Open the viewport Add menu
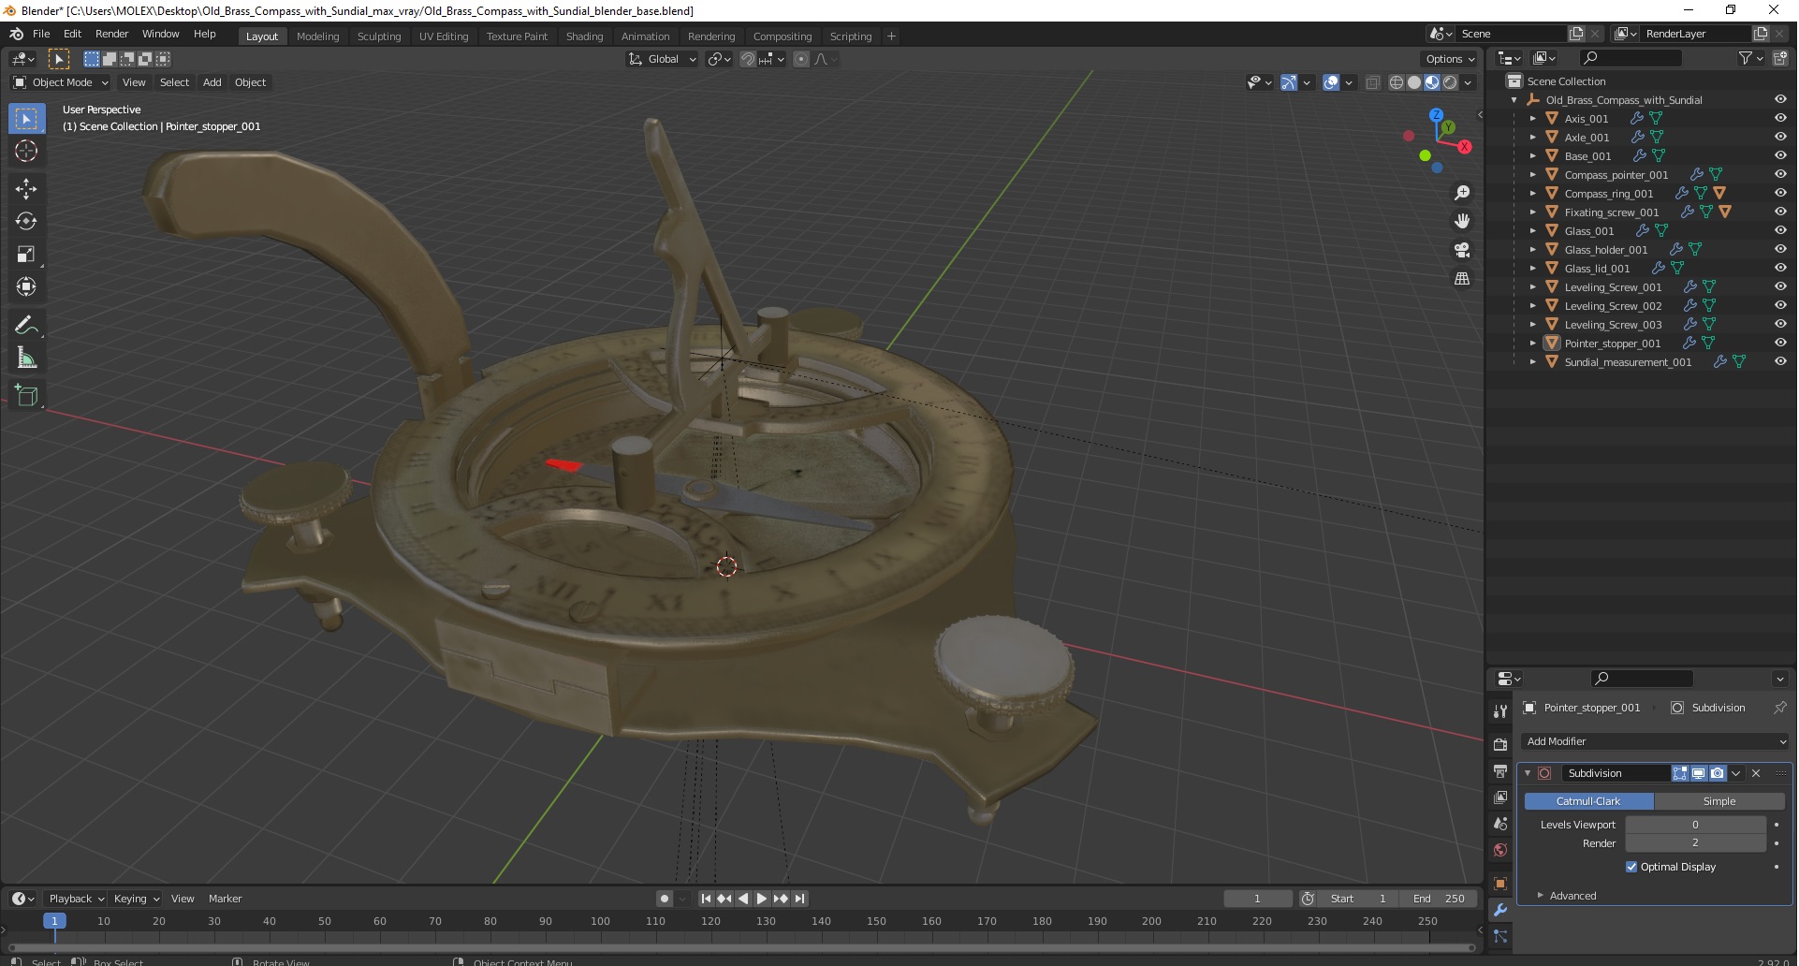Screen dimensions: 1799x966 tap(212, 82)
